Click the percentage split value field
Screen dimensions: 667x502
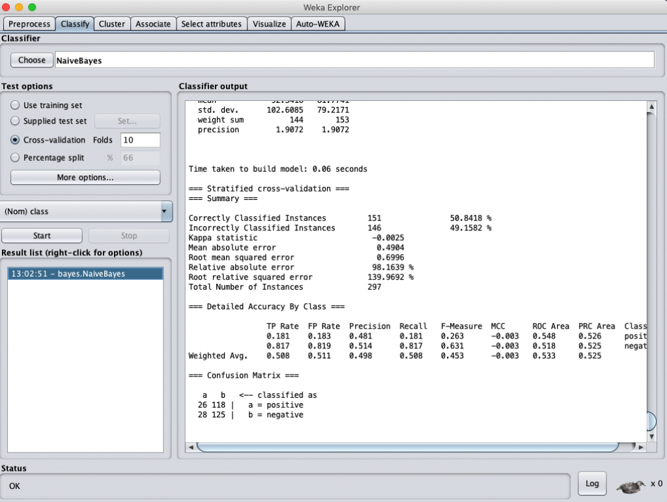[x=141, y=158]
